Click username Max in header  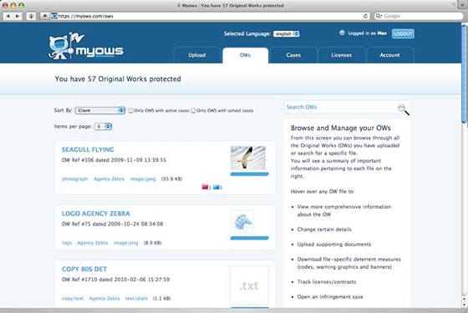tap(382, 33)
